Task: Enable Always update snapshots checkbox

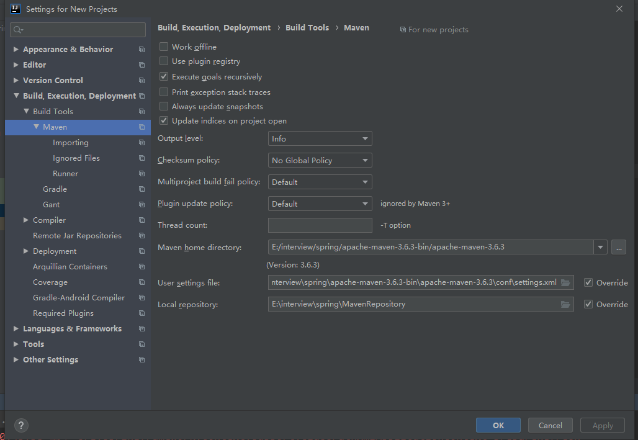Action: [x=164, y=106]
